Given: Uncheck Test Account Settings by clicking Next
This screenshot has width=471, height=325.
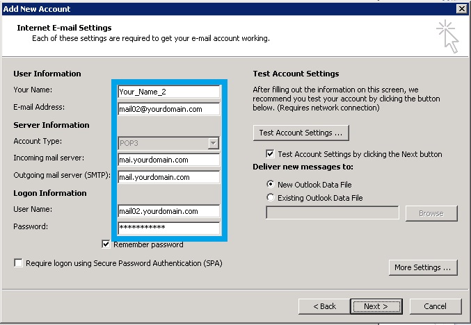Looking at the screenshot, I should click(270, 153).
